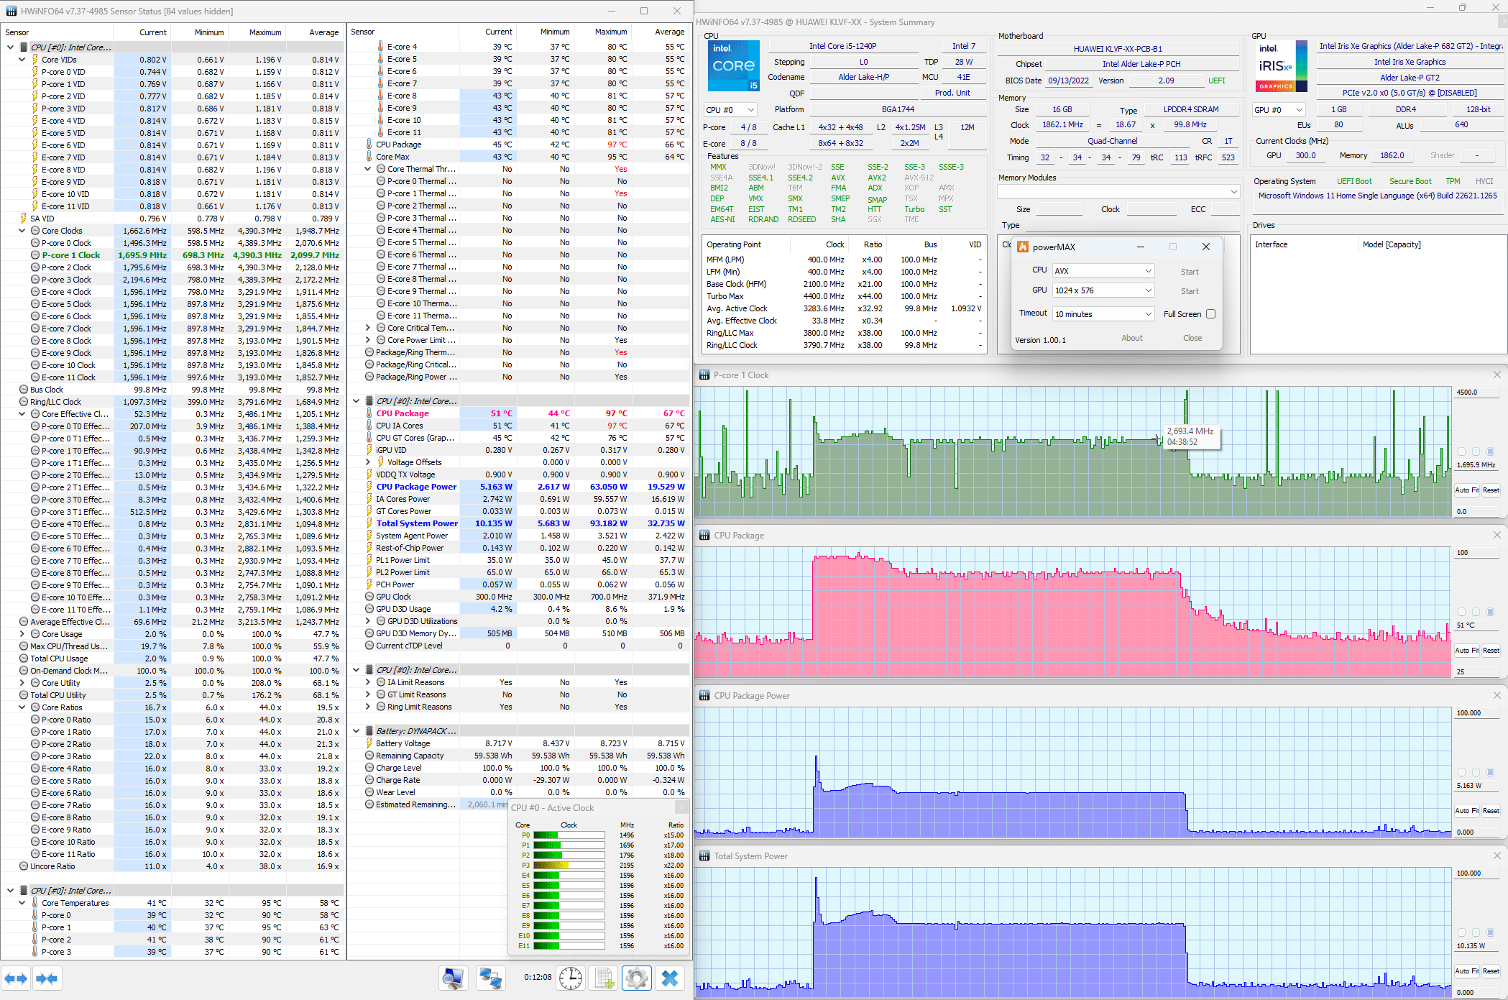
Task: Select the CPU Package Power sensor row
Action: 519,487
